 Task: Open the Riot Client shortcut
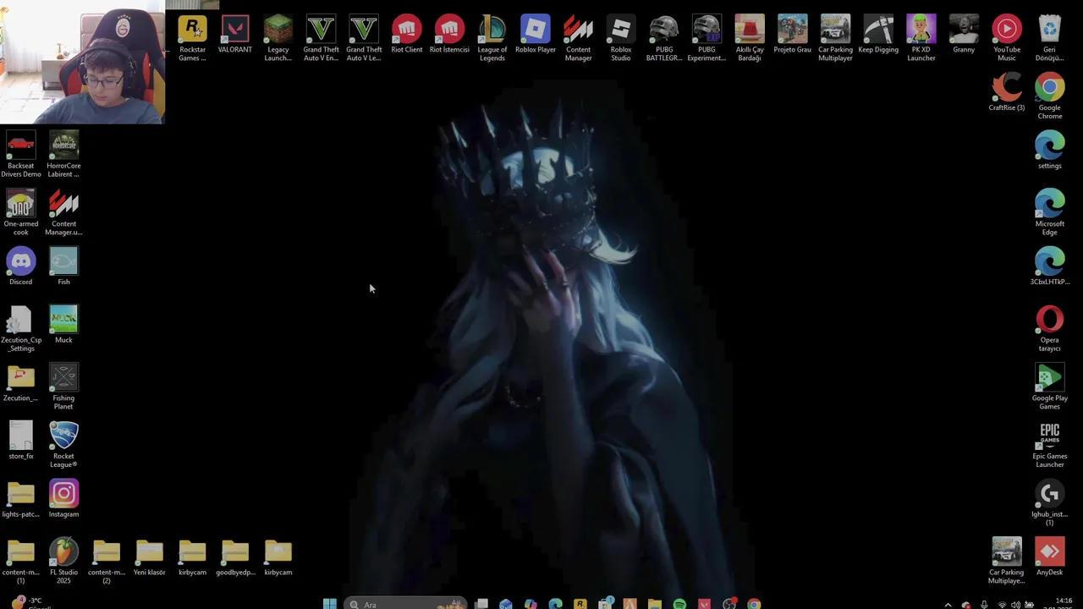407,35
